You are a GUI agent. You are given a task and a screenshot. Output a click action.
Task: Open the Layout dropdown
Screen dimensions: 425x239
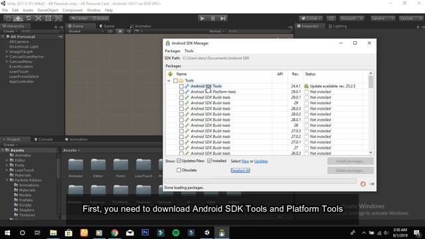[x=410, y=19]
